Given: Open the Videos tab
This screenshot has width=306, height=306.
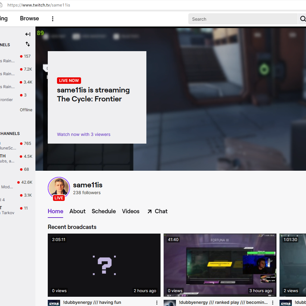Looking at the screenshot, I should click(131, 211).
